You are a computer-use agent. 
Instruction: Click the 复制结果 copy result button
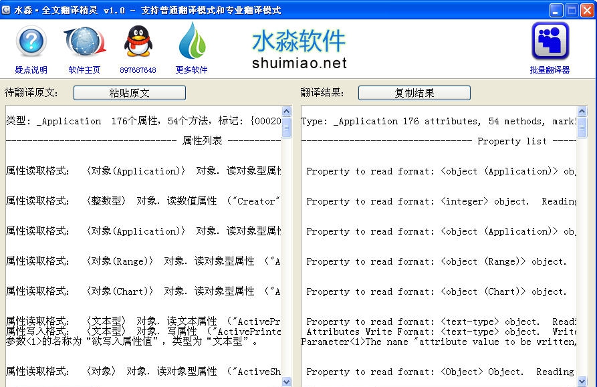coord(414,93)
